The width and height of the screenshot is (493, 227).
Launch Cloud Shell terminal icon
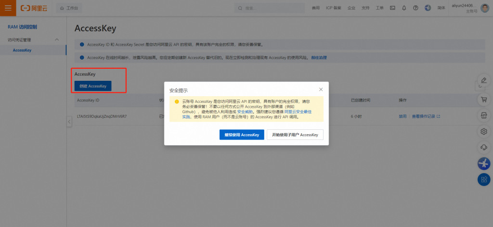392,8
